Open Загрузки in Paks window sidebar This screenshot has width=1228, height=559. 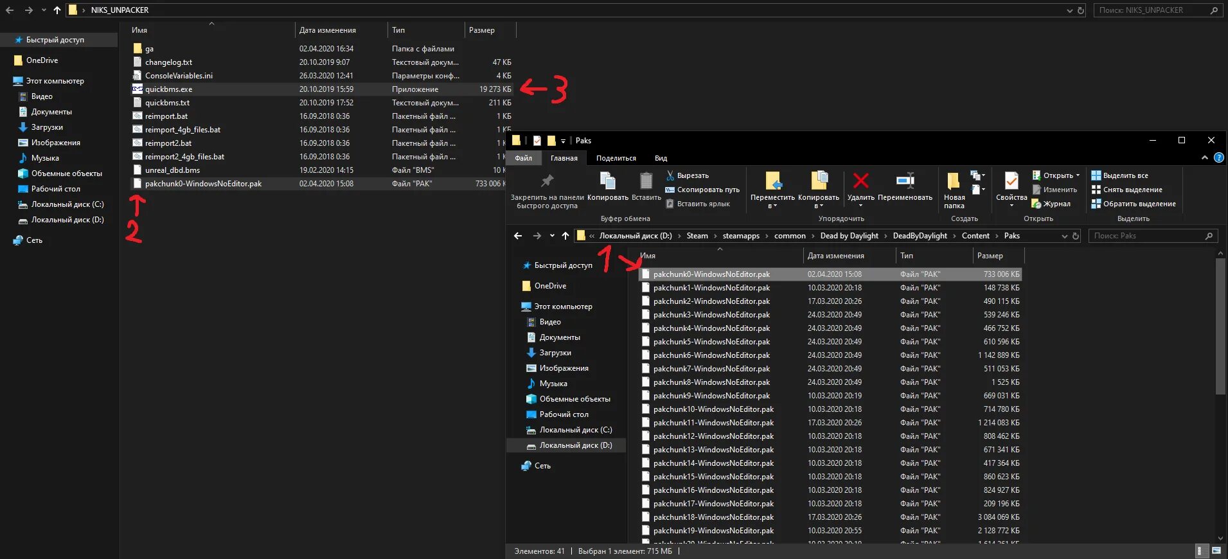point(555,353)
